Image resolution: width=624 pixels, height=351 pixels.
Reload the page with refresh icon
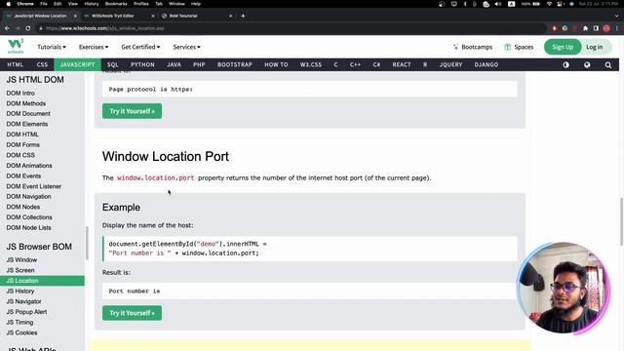click(28, 28)
